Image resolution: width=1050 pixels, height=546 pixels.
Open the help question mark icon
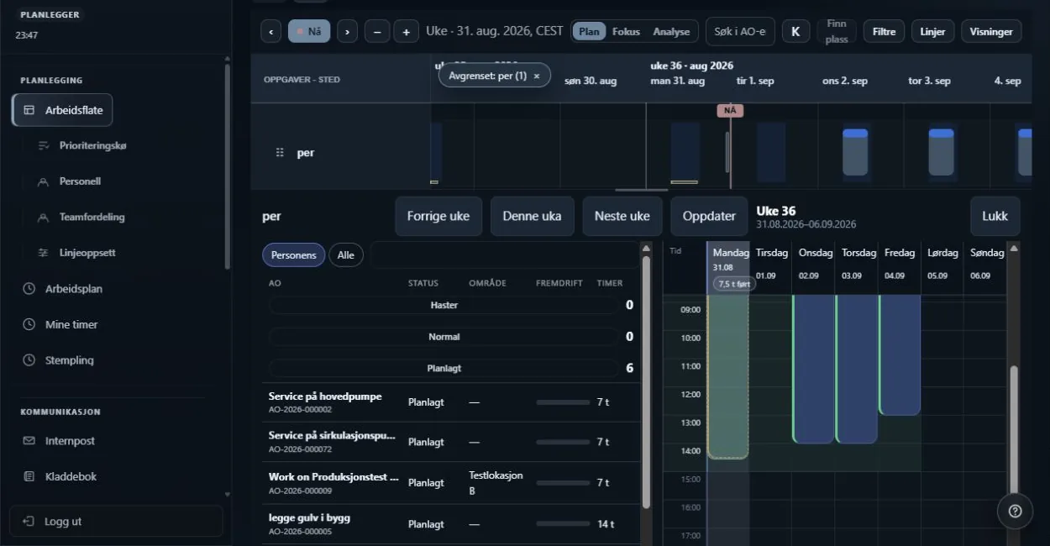coord(1015,511)
